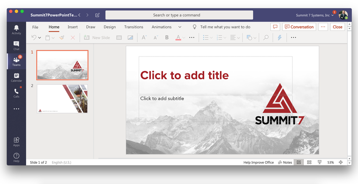Open the Conversation panel
Screen dimensions: 358x184
click(x=299, y=27)
